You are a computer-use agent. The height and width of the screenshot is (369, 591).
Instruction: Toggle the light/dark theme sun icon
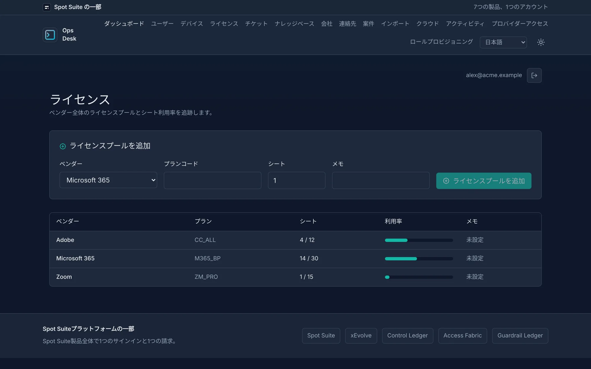(x=541, y=42)
